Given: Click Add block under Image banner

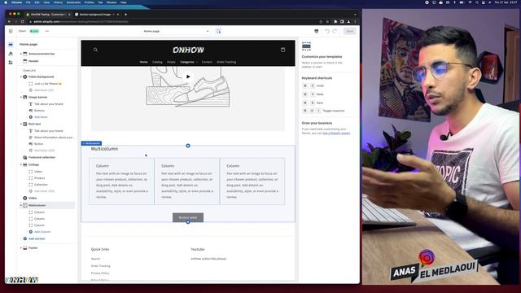Looking at the screenshot, I should tap(41, 117).
